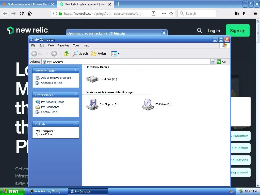Switch to New Relic Log Manag... taskbar button
The image size is (260, 195).
(47, 191)
